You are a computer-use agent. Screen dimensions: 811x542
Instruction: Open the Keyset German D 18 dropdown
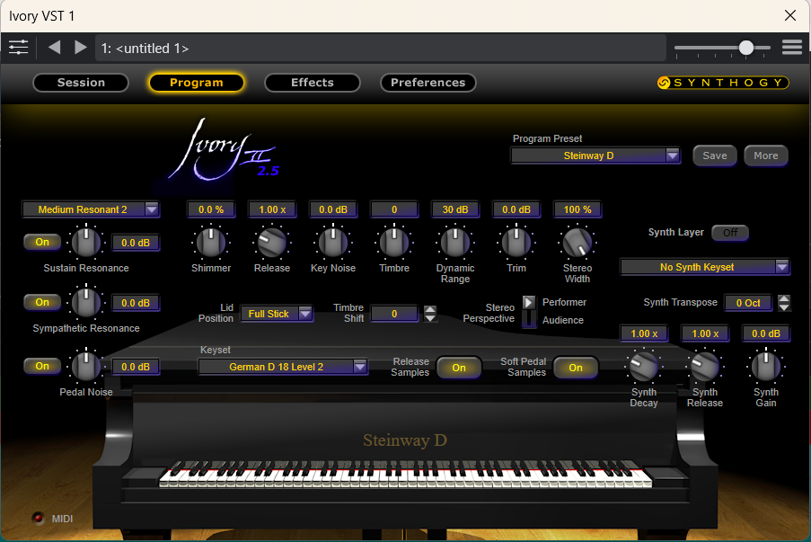(283, 367)
